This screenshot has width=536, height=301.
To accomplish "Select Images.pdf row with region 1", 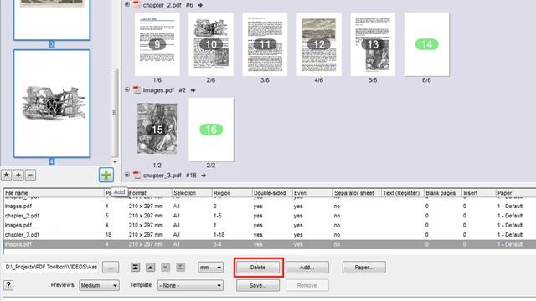I will (x=270, y=225).
